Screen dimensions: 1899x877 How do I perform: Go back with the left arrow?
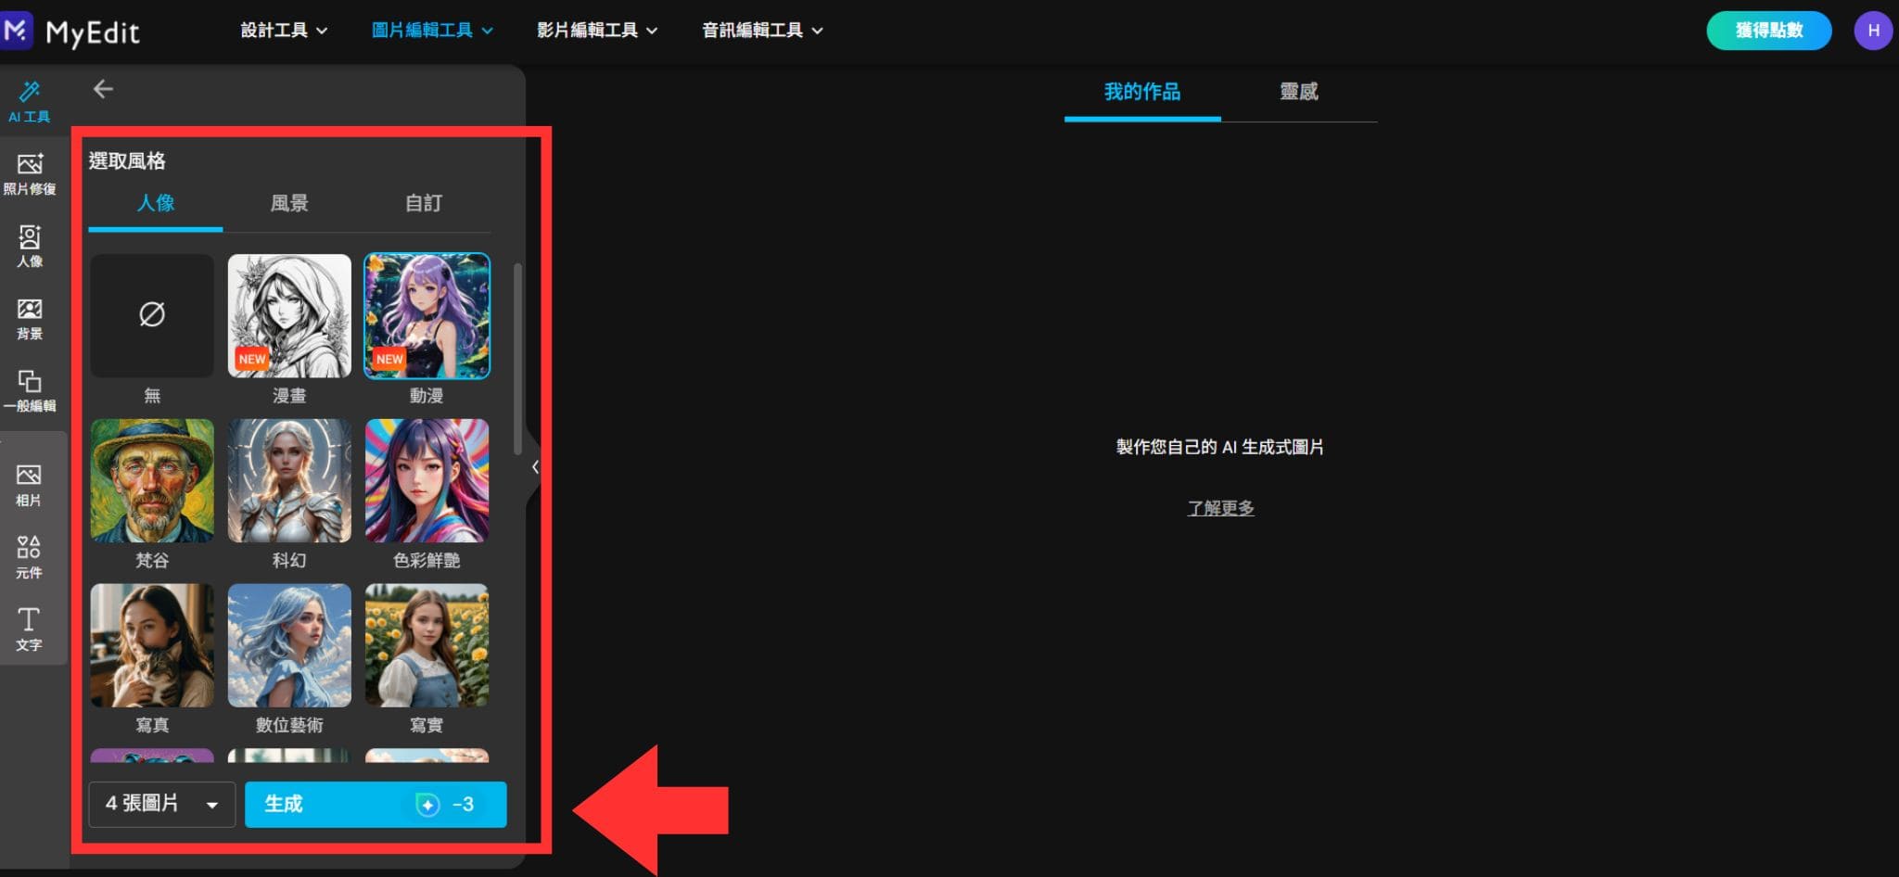[103, 89]
